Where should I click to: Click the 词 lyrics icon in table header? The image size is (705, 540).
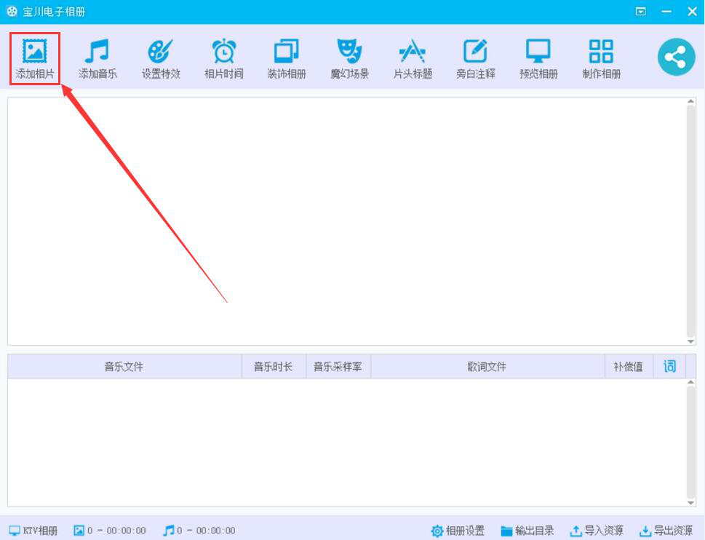(x=669, y=367)
